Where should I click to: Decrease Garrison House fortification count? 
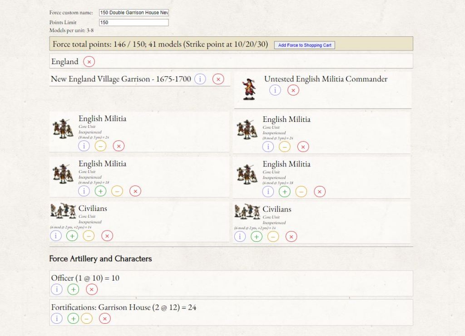[86, 319]
